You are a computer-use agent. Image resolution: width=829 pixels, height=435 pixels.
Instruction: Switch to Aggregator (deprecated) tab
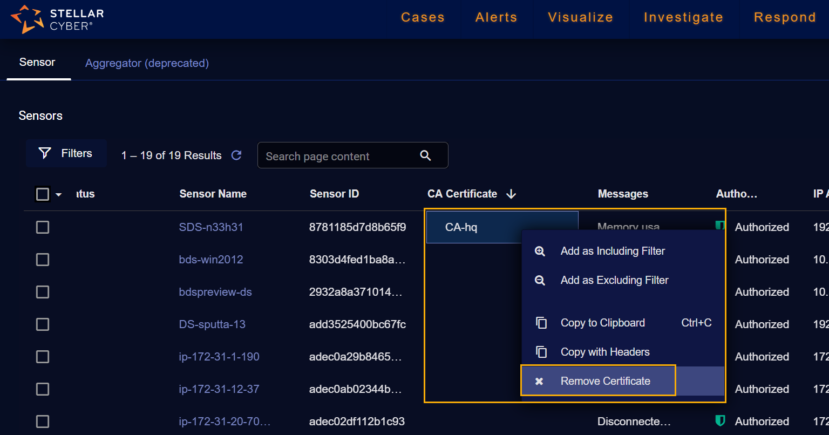[147, 63]
